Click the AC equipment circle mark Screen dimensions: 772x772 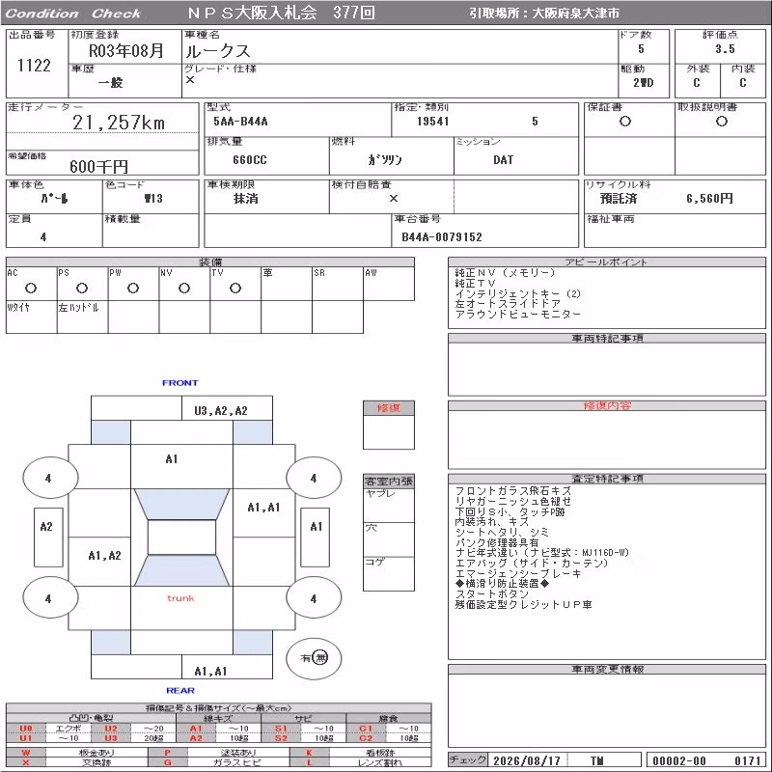[31, 288]
